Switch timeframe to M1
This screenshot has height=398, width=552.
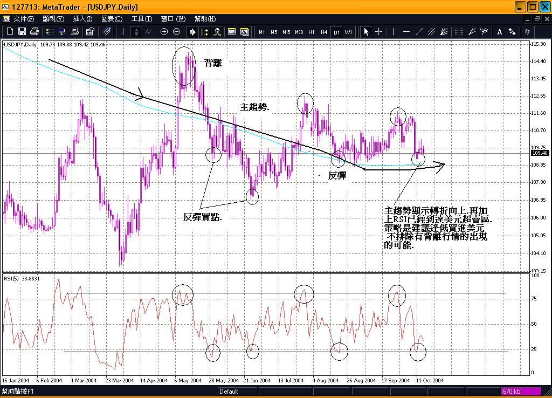(261, 32)
